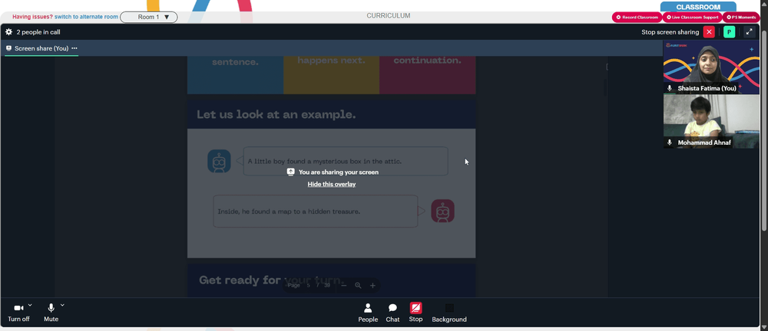The width and height of the screenshot is (768, 331).
Task: Click microphone icon on Mohammad Ahnaf tile
Action: (x=670, y=143)
